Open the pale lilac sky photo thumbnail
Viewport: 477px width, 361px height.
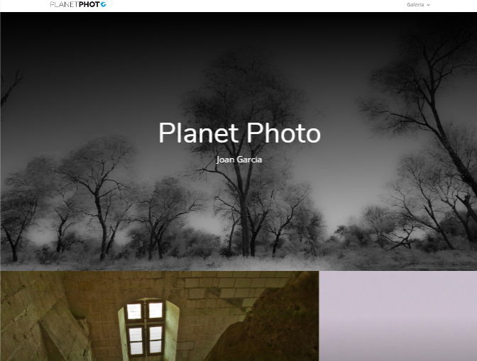(398, 316)
